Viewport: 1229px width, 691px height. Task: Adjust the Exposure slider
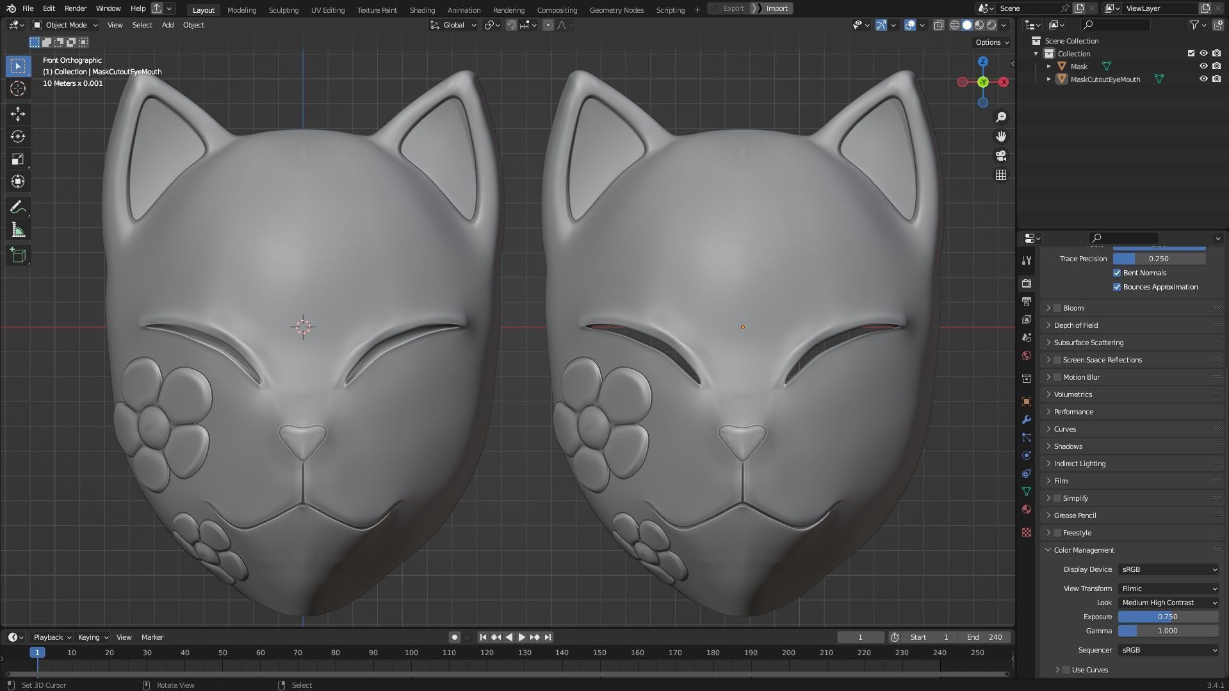point(1168,617)
